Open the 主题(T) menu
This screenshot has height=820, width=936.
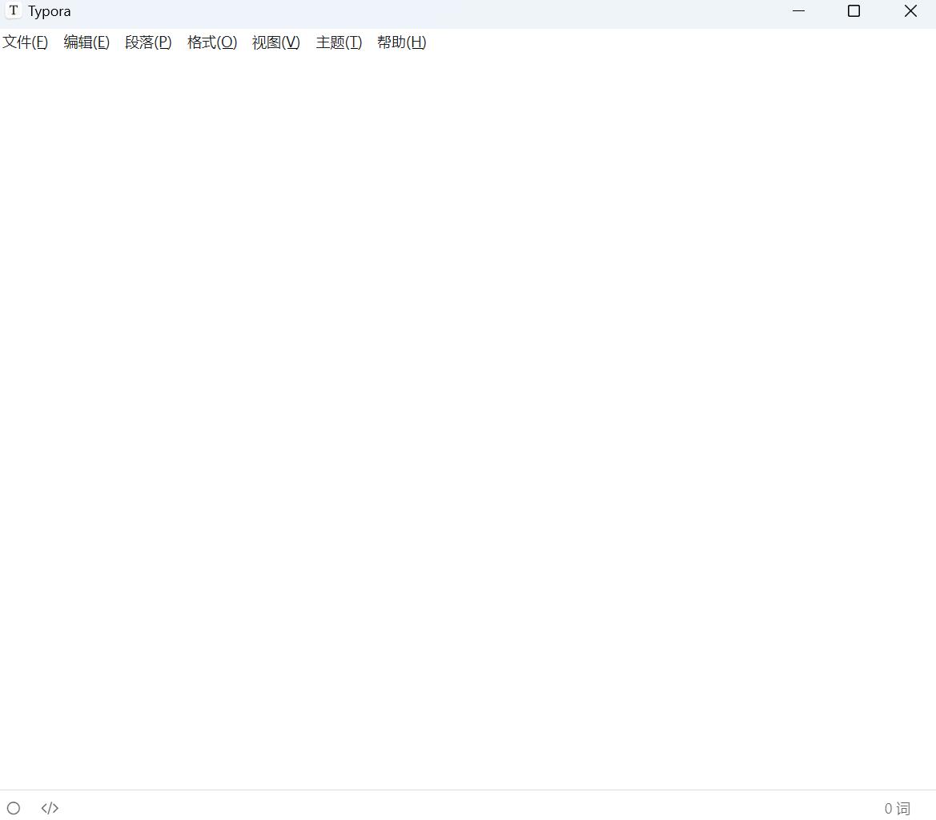point(338,42)
